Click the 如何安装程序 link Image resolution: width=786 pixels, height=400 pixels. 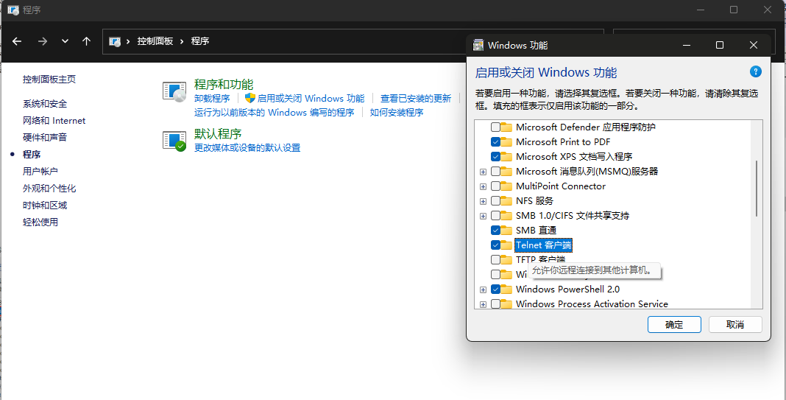pos(397,113)
